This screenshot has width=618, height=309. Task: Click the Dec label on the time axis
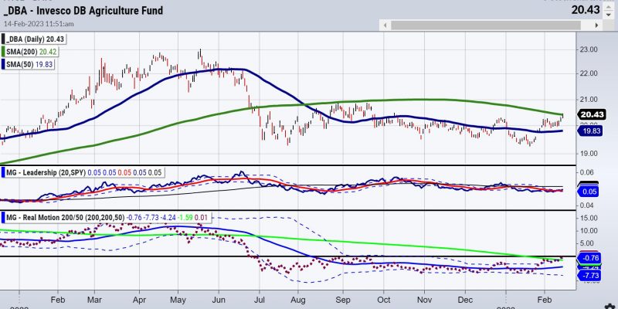tap(465, 299)
